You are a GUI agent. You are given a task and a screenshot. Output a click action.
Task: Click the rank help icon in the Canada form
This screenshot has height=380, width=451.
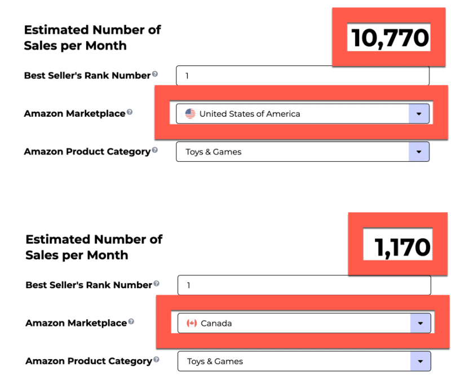(157, 283)
